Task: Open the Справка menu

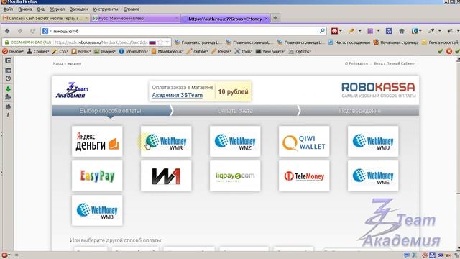Action: click(x=131, y=9)
